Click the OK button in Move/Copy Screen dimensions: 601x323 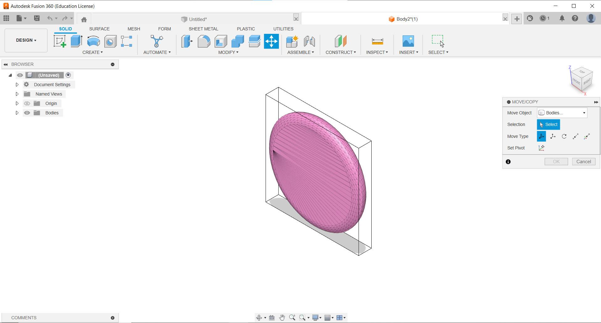tap(556, 162)
